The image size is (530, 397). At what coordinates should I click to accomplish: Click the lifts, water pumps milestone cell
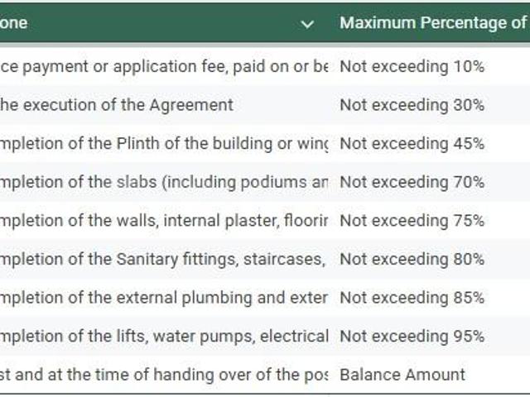coord(164,336)
